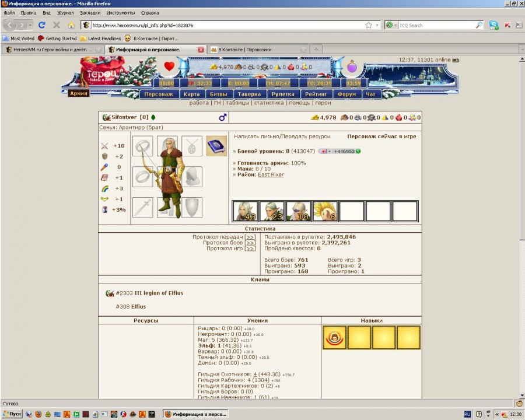The height and width of the screenshot is (420, 525).
Task: Open the address bar dropdown arrow
Action: pyautogui.click(x=377, y=25)
